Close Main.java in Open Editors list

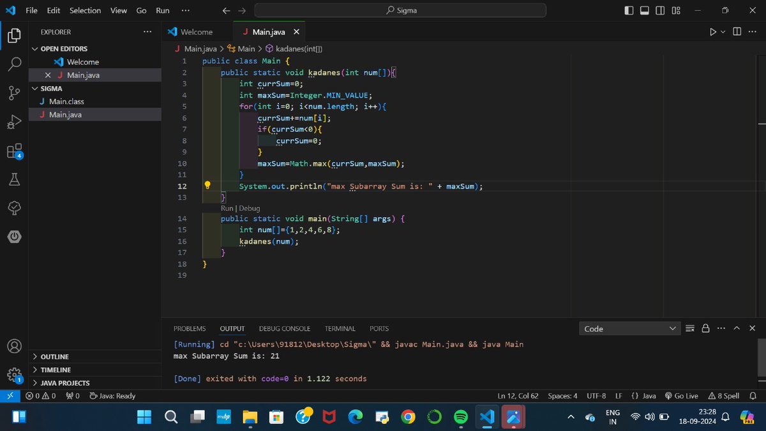click(49, 75)
